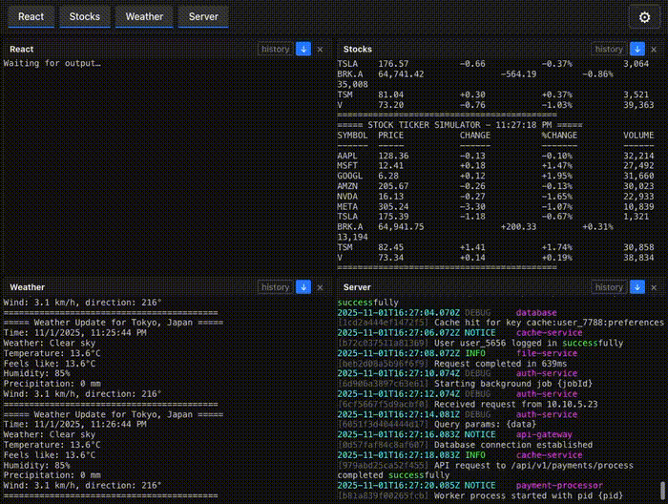This screenshot has height=504, width=668.
Task: Click the 'api-gateway' name in Server log
Action: 544,434
